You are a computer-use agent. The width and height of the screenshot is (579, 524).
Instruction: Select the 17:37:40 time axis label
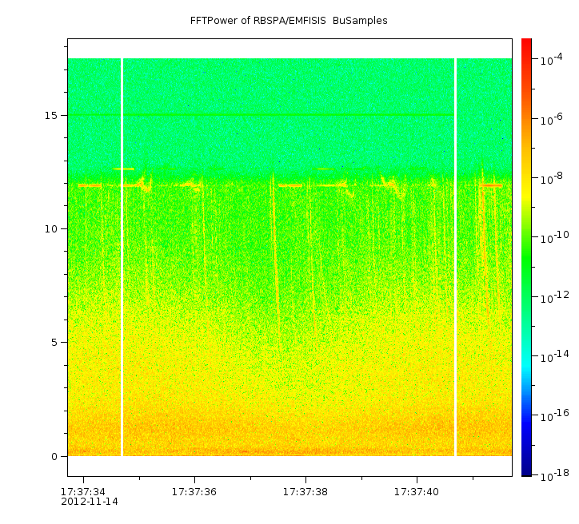417,491
